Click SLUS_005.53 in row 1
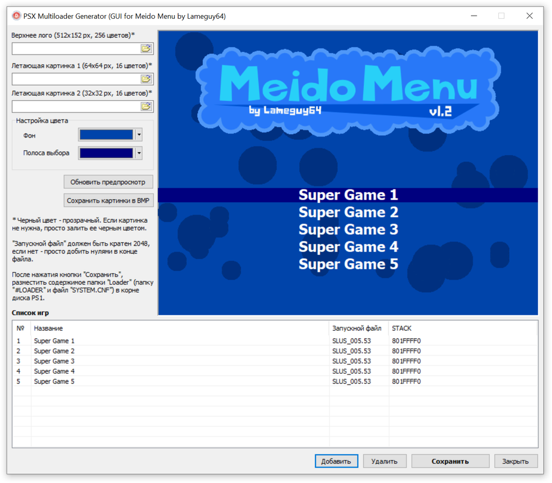Screen dimensions: 552x483 [351, 341]
